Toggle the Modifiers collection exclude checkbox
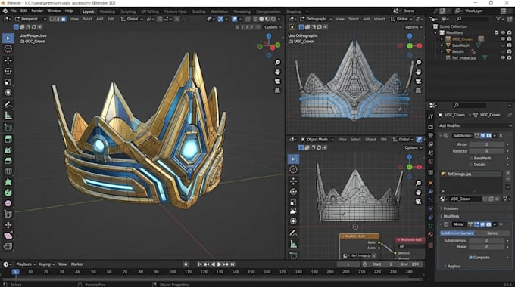Viewport: 515px width, 287px height. (x=496, y=32)
